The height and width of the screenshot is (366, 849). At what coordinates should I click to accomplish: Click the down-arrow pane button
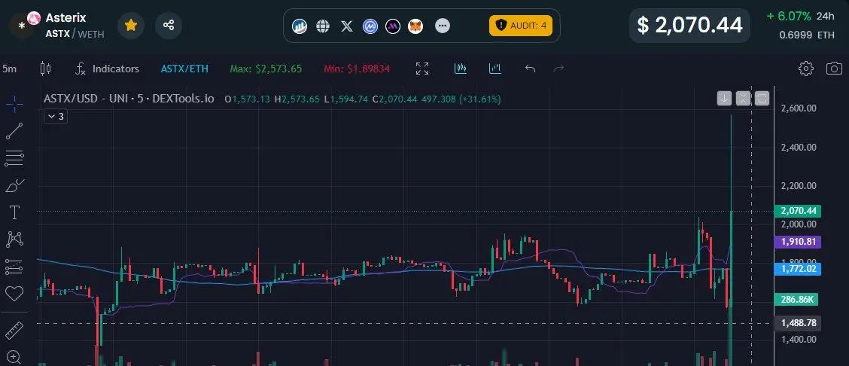(x=725, y=98)
